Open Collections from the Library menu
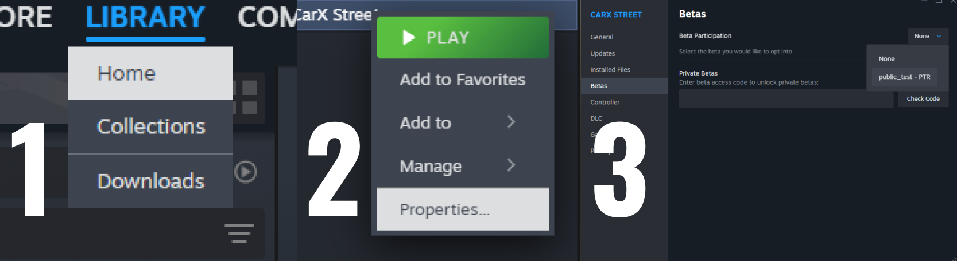The image size is (957, 261). pos(150,126)
